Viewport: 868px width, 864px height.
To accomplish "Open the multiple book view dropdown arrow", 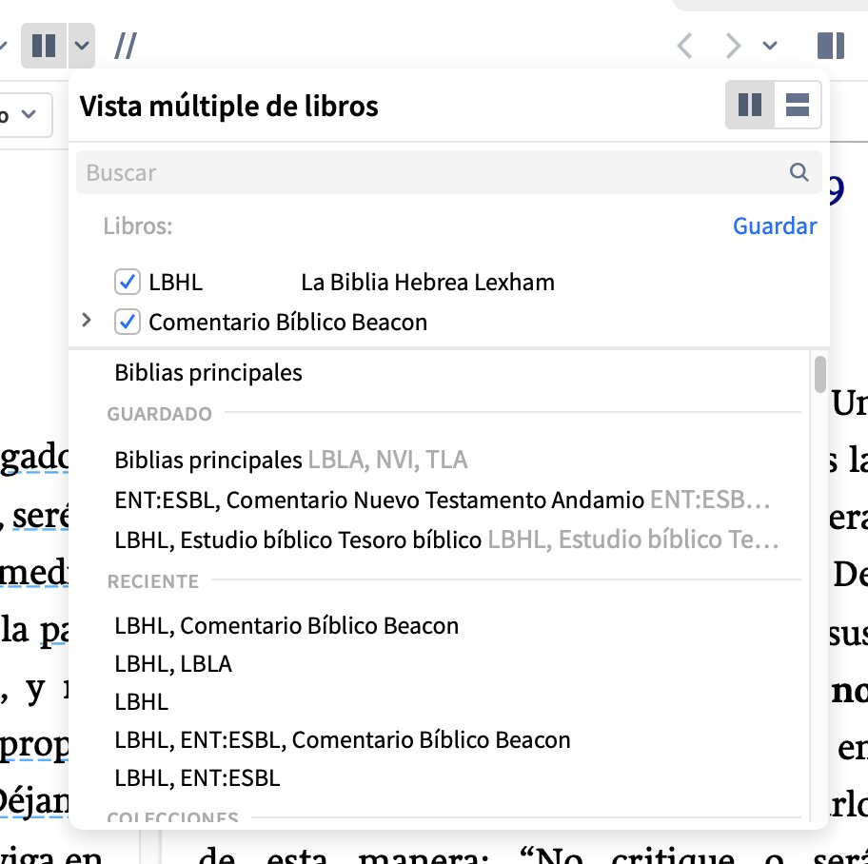I will [82, 46].
